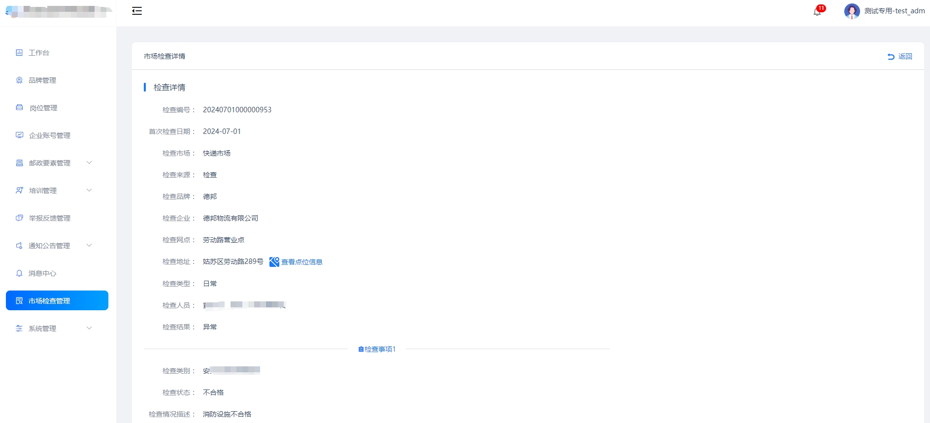
Task: Click the 德邦物流有限公司 company name
Action: click(231, 218)
